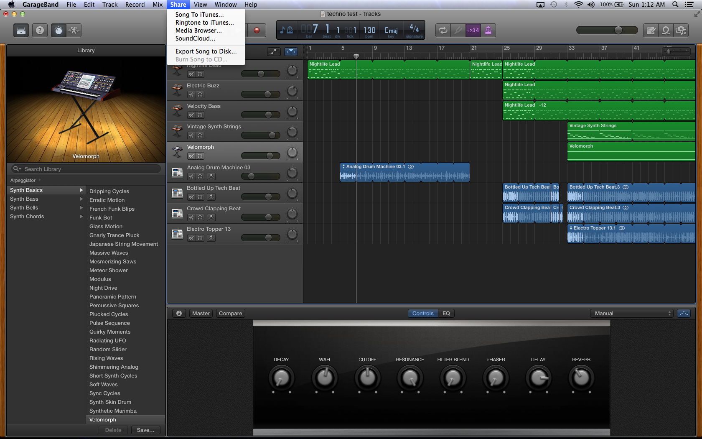This screenshot has height=439, width=702.
Task: Click the Velomorph track keyboard icon
Action: [x=177, y=152]
